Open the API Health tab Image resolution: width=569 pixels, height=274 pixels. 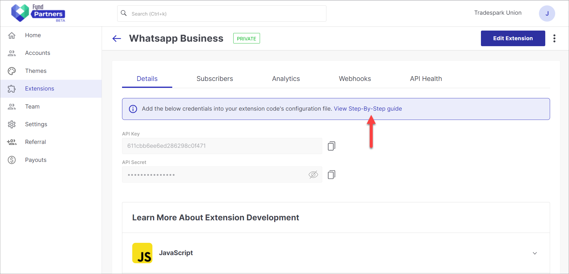pos(426,79)
